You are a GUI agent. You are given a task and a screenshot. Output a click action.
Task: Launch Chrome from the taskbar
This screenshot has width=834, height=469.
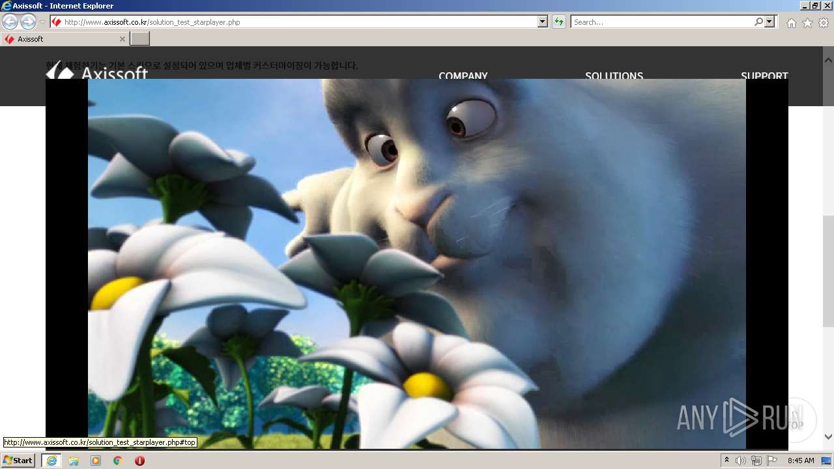(118, 461)
